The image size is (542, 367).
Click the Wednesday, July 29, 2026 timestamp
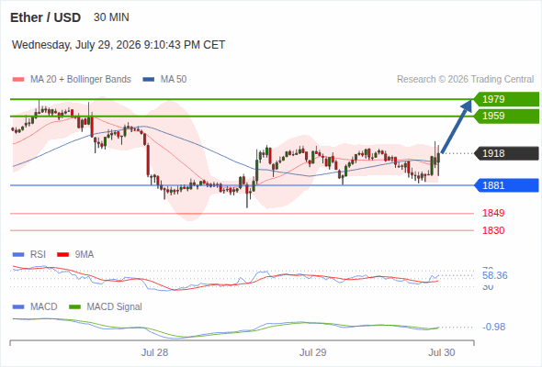pyautogui.click(x=119, y=45)
